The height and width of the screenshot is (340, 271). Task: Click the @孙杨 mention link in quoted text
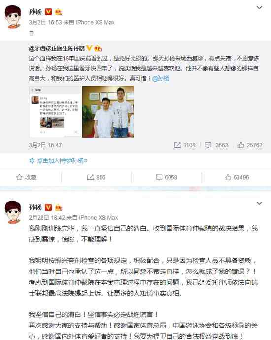pyautogui.click(x=161, y=78)
